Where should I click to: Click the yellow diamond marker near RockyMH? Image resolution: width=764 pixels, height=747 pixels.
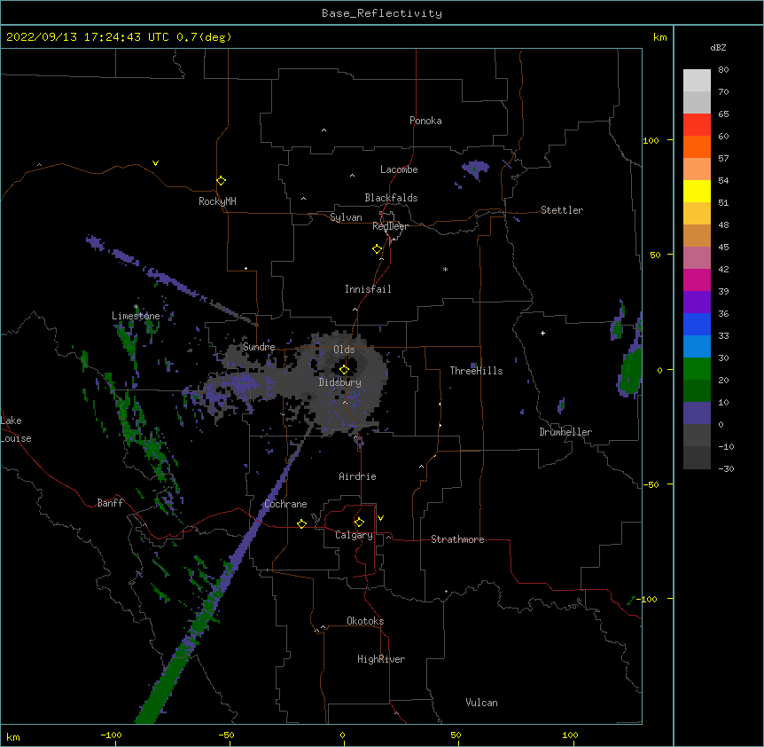pos(222,181)
